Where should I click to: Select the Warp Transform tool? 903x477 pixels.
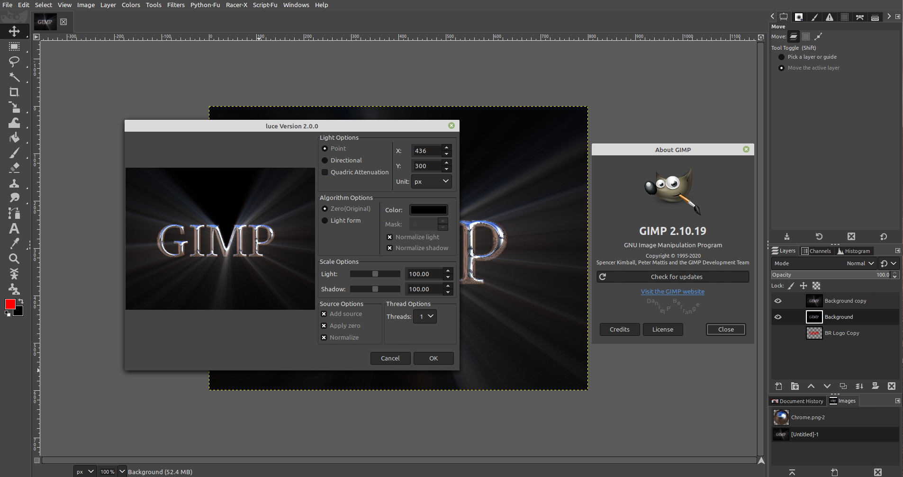(14, 123)
